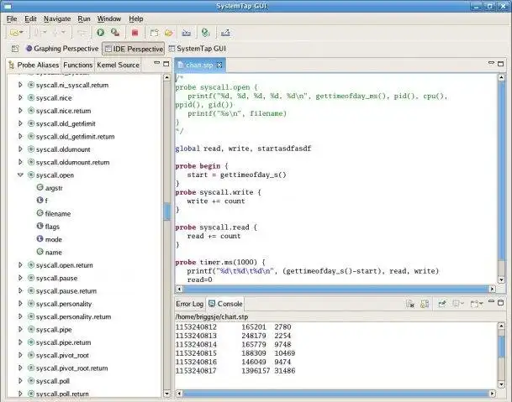Image resolution: width=512 pixels, height=402 pixels.
Task: Open the Run menu
Action: pyautogui.click(x=84, y=18)
